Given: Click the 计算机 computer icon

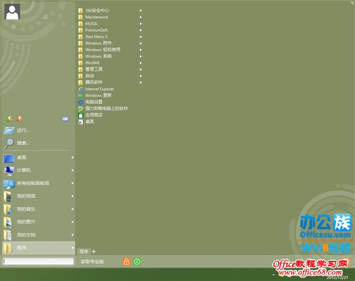Looking at the screenshot, I should pos(9,171).
